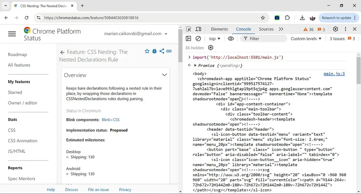Viewport: 361px width, 194px height.
Task: Open All features in the sidebar
Action: (19, 65)
